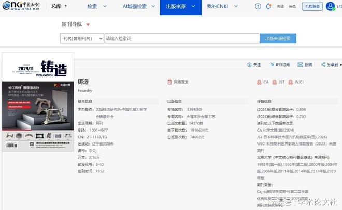Screen dimensions: 342x210
Task: Expand the AI增强检索 menu chevron
Action: click(153, 6)
